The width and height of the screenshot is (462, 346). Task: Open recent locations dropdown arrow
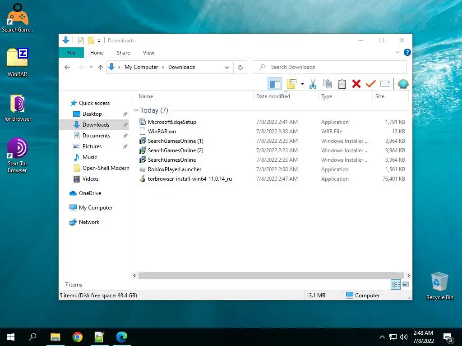tap(91, 67)
